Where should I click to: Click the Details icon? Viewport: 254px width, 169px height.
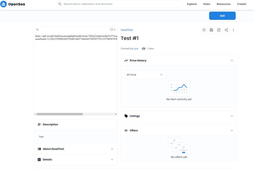(39, 160)
